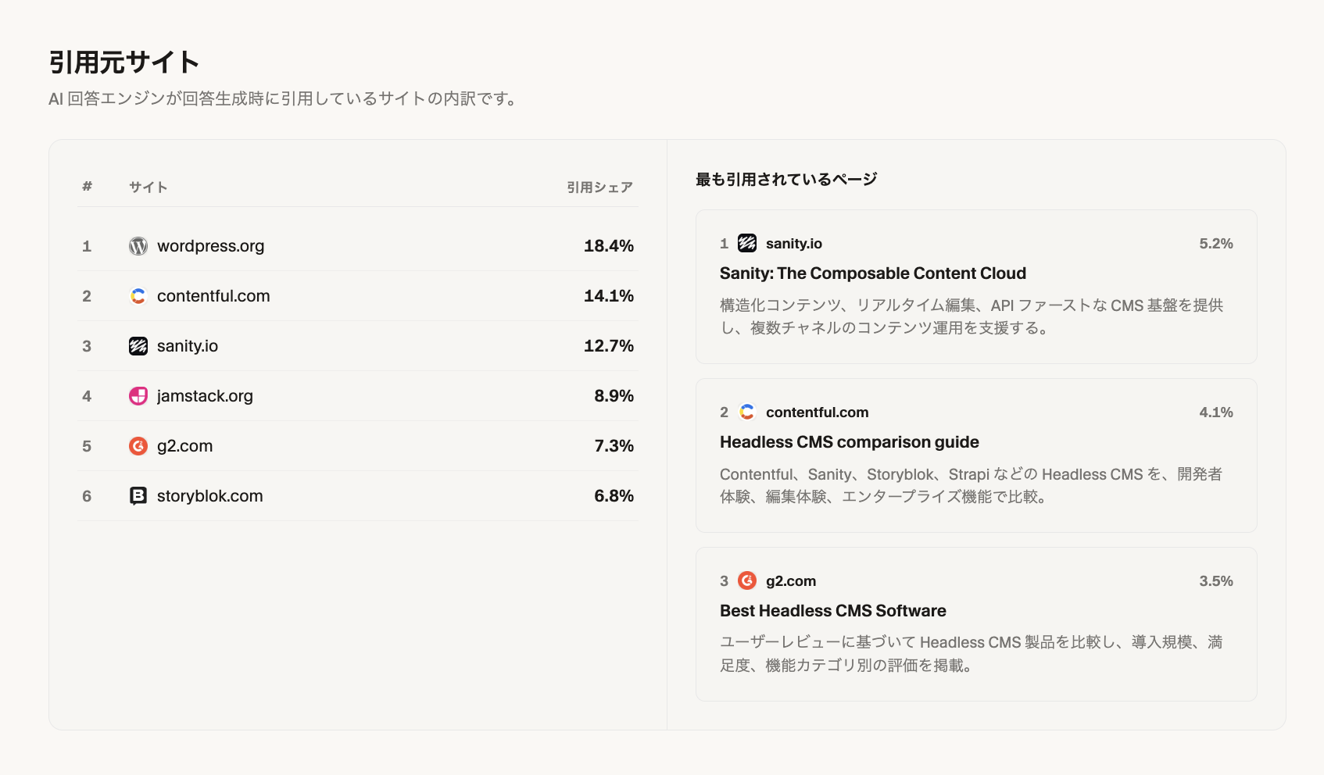The width and height of the screenshot is (1324, 775).
Task: Click the Storyblok logo icon
Action: click(x=138, y=496)
